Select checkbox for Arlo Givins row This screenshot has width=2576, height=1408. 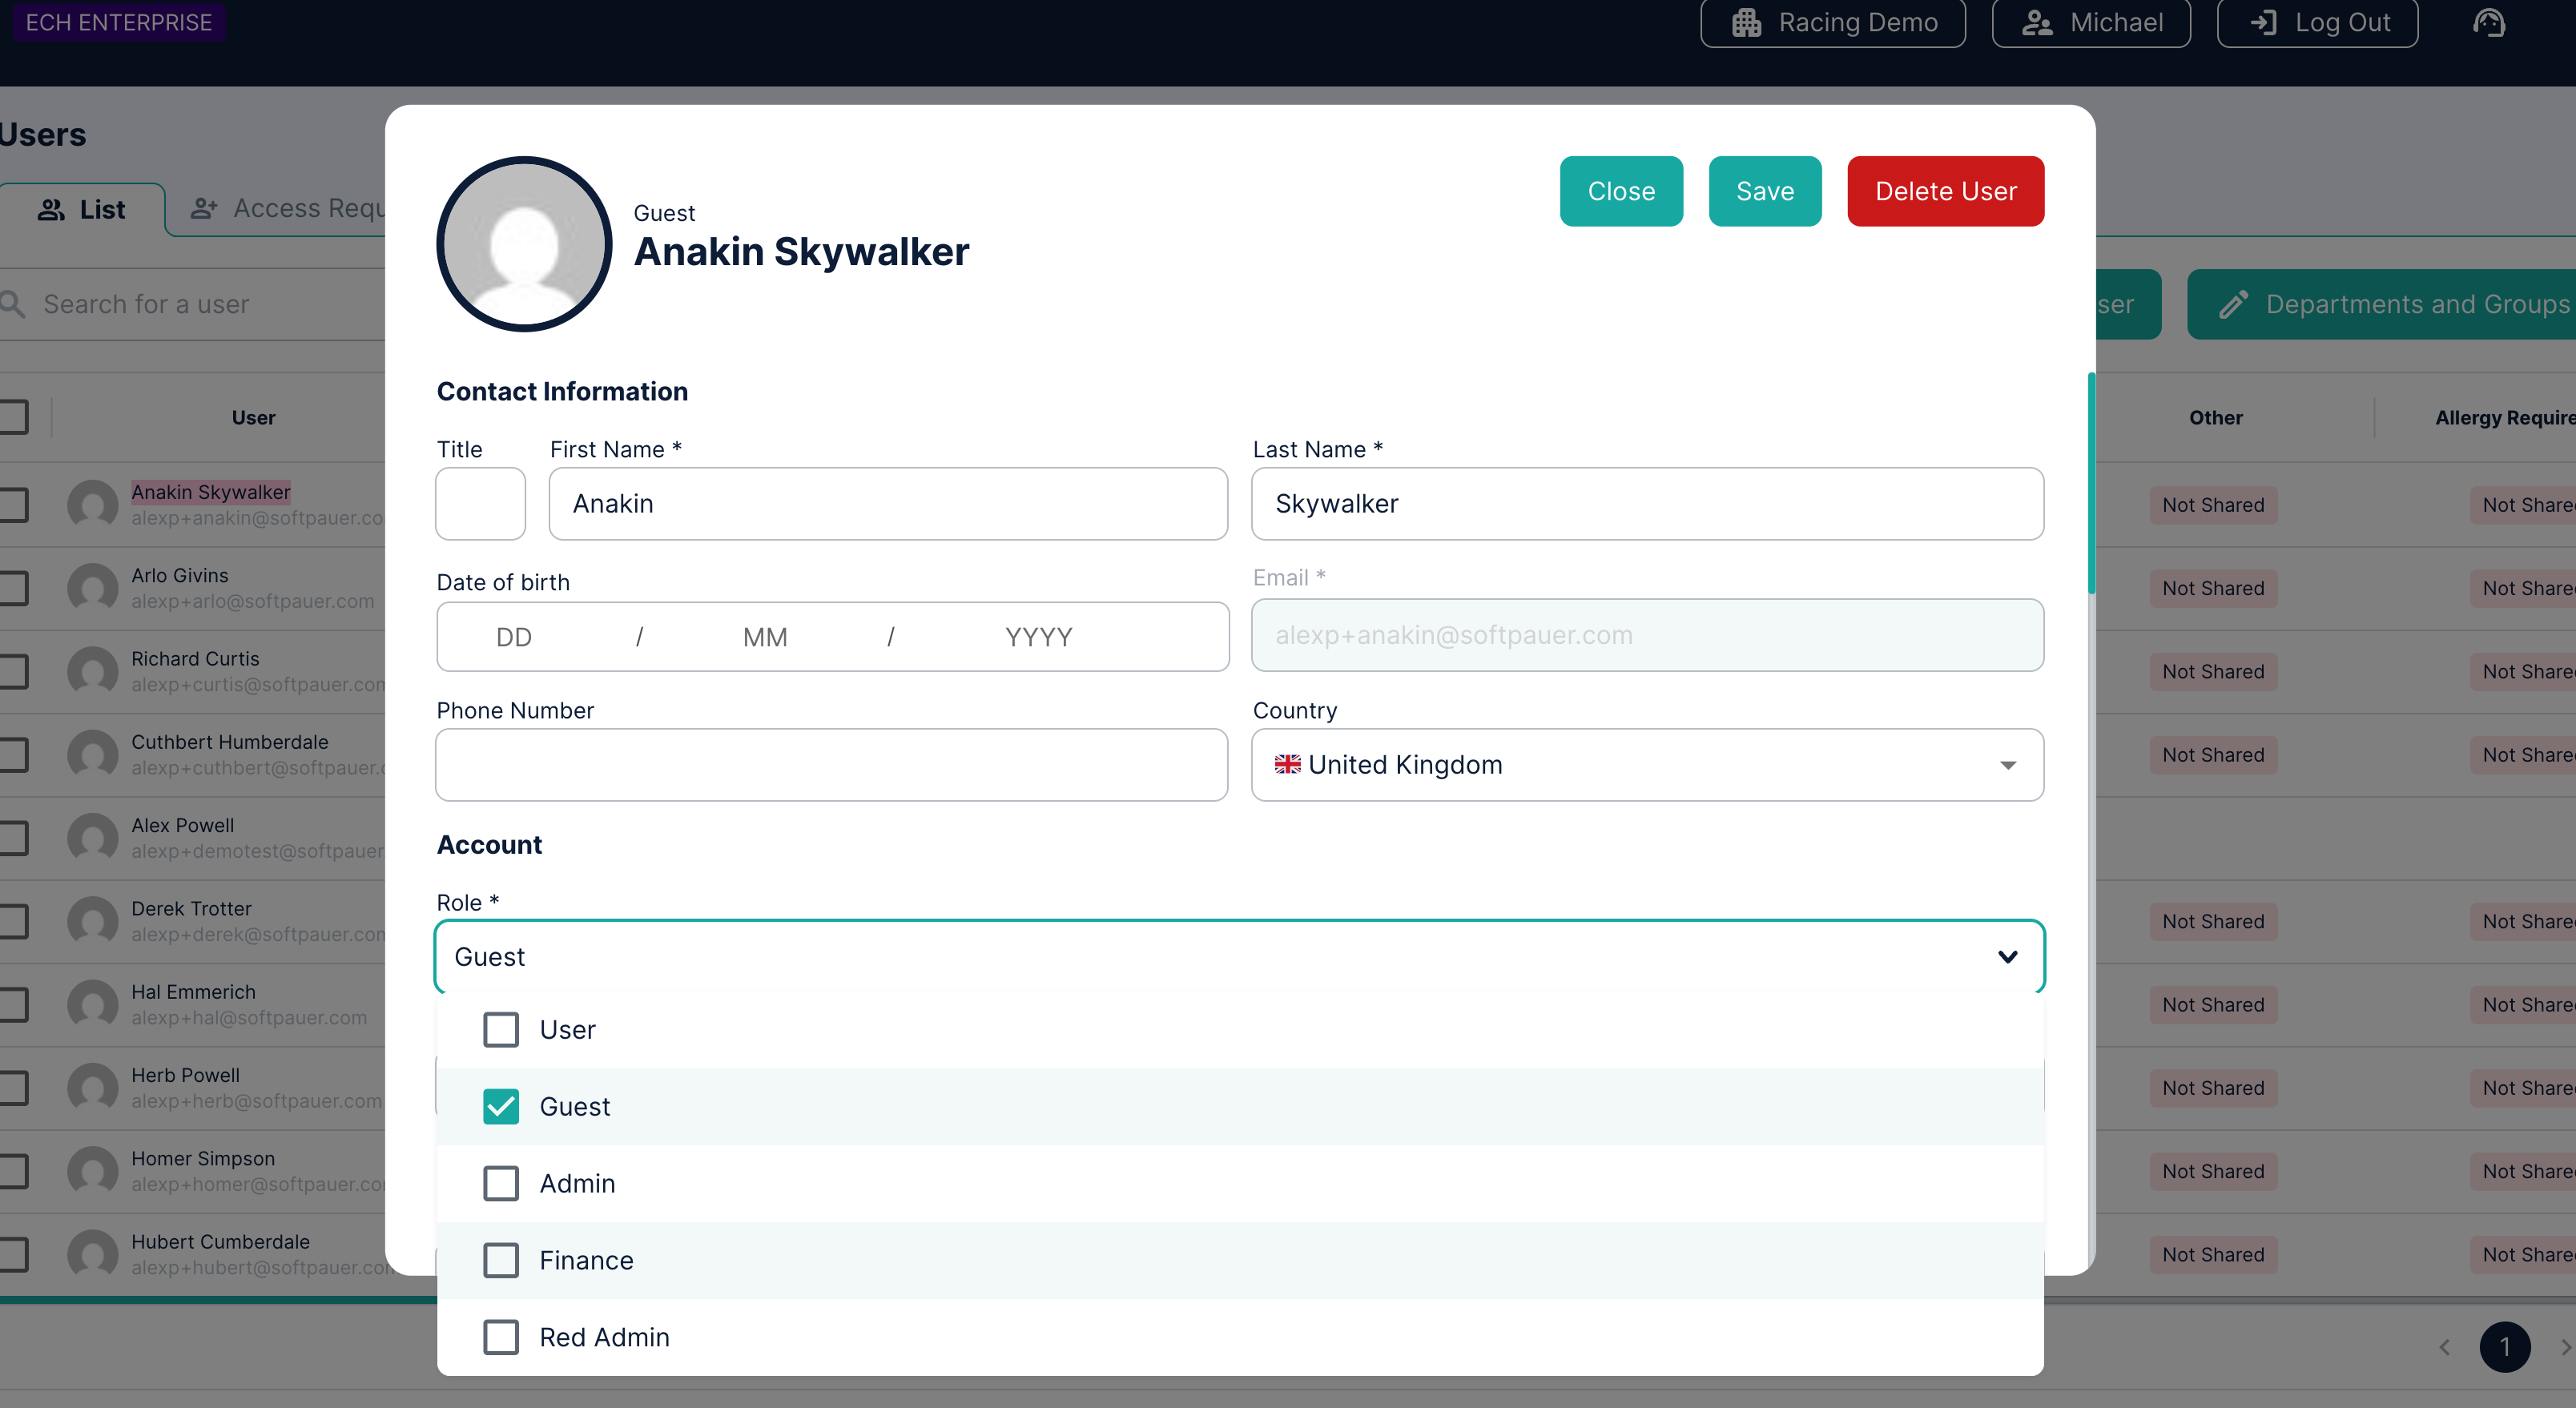click(x=13, y=588)
